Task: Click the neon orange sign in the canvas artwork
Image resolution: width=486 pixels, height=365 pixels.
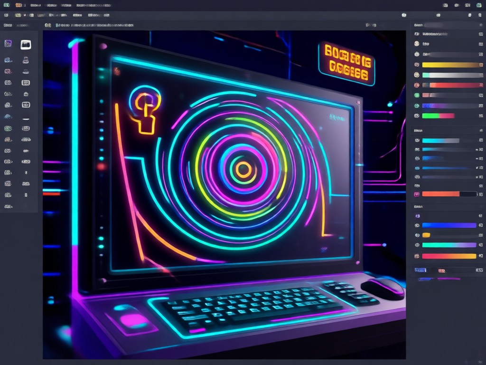Action: [x=346, y=63]
